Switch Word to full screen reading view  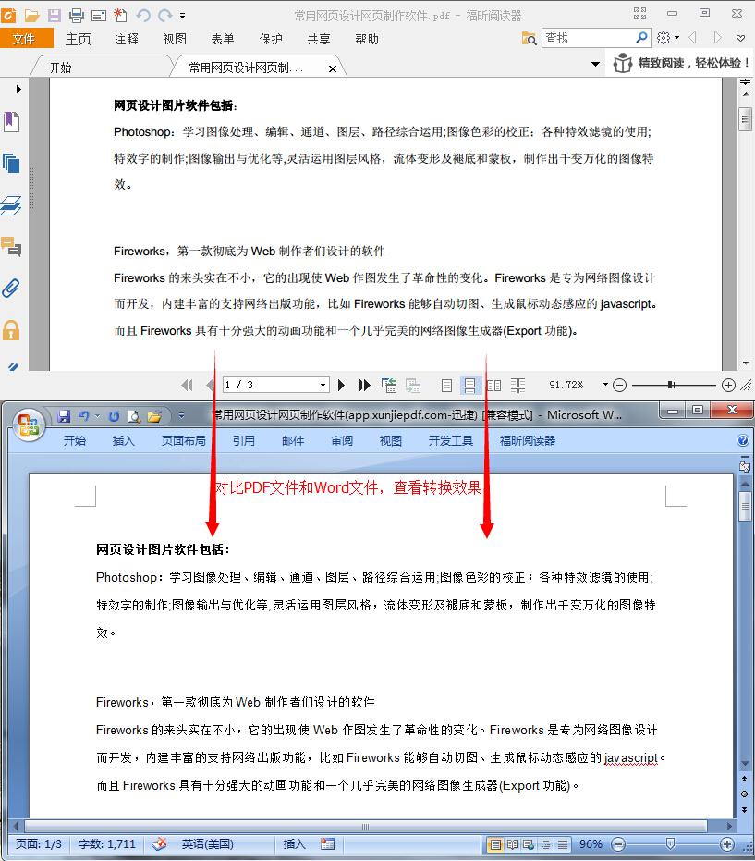pyautogui.click(x=513, y=844)
